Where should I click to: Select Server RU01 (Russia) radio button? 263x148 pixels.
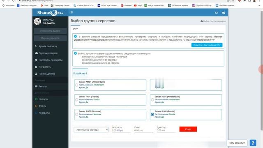coord(152,114)
